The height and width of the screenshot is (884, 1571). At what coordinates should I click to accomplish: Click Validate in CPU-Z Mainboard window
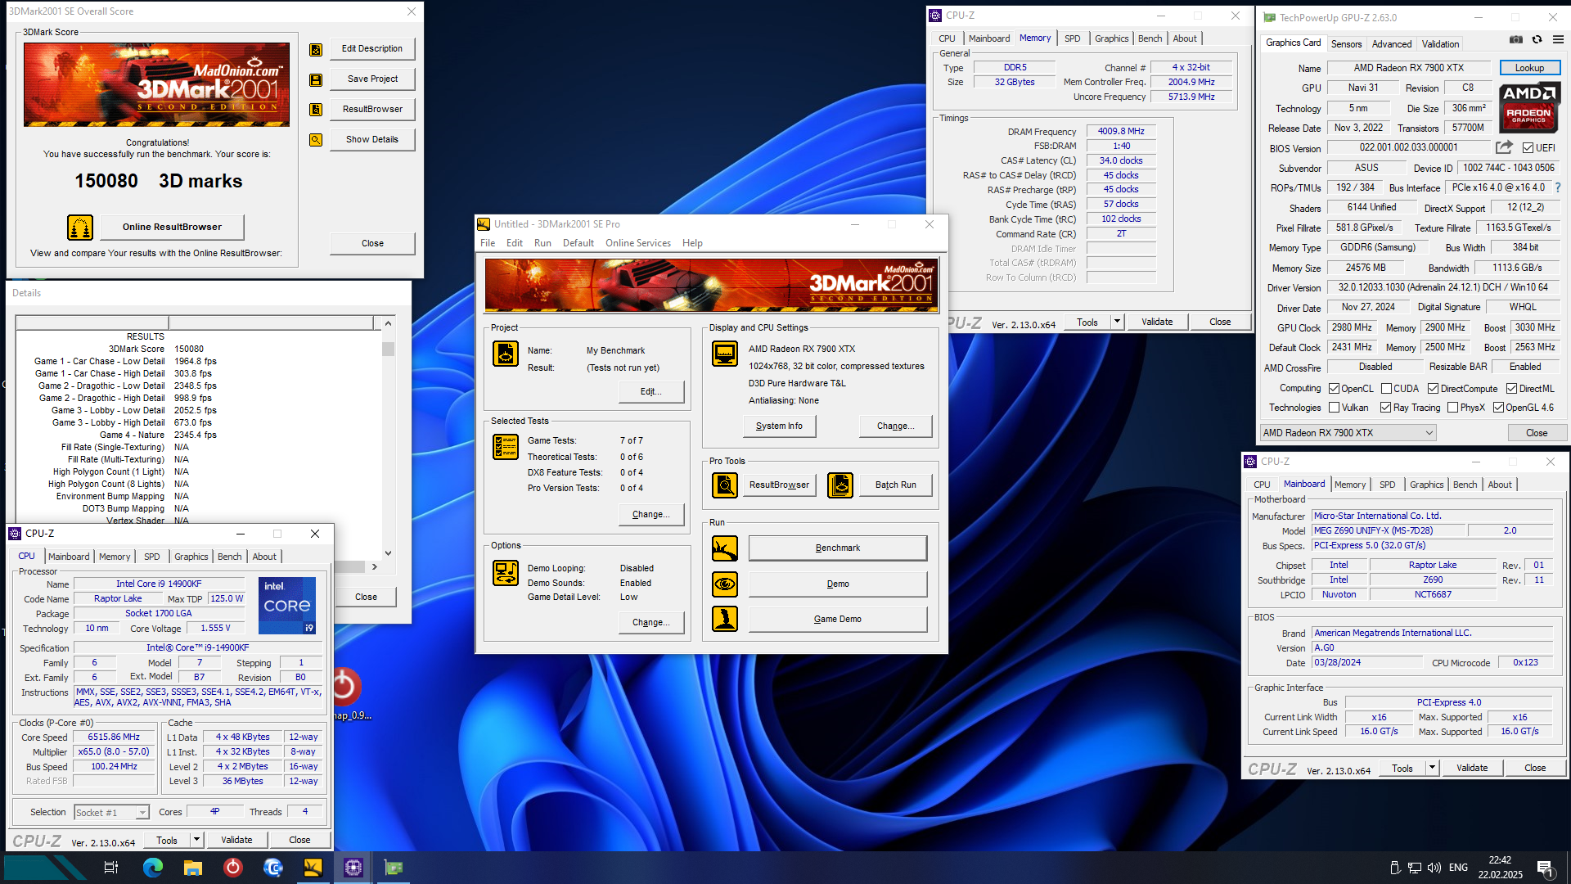pos(1472,768)
